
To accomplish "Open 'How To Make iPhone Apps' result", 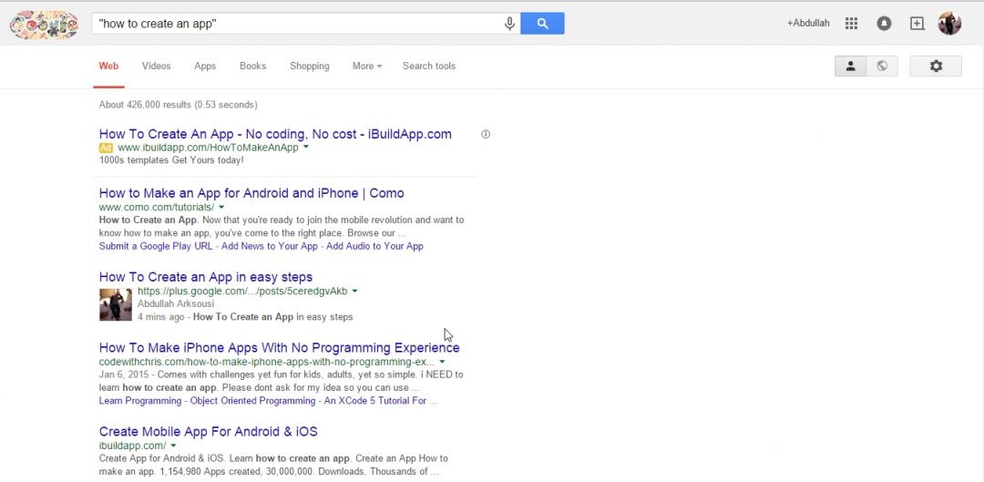I will 280,348.
